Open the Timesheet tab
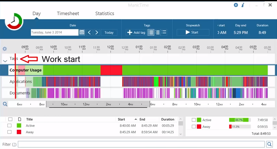The width and height of the screenshot is (277, 149). [68, 13]
